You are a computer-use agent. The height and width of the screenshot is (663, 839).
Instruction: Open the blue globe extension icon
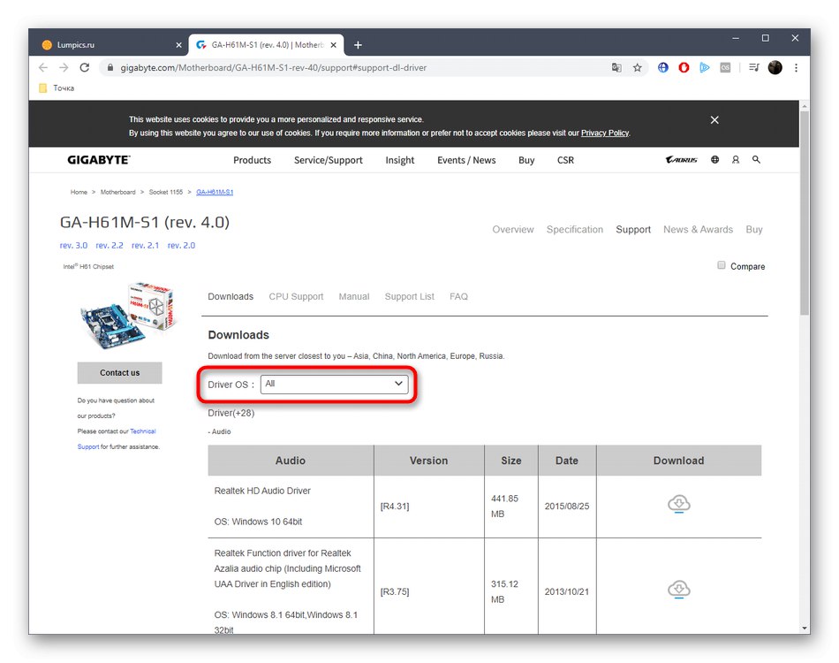pos(663,67)
